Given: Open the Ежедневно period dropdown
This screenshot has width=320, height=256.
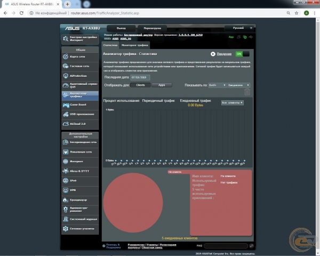Looking at the screenshot, I should click(x=238, y=85).
